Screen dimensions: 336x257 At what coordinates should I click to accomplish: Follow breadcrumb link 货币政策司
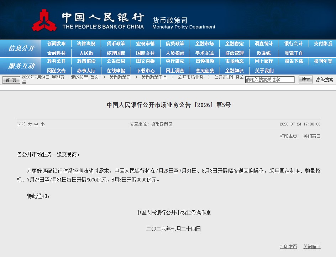click(x=120, y=77)
